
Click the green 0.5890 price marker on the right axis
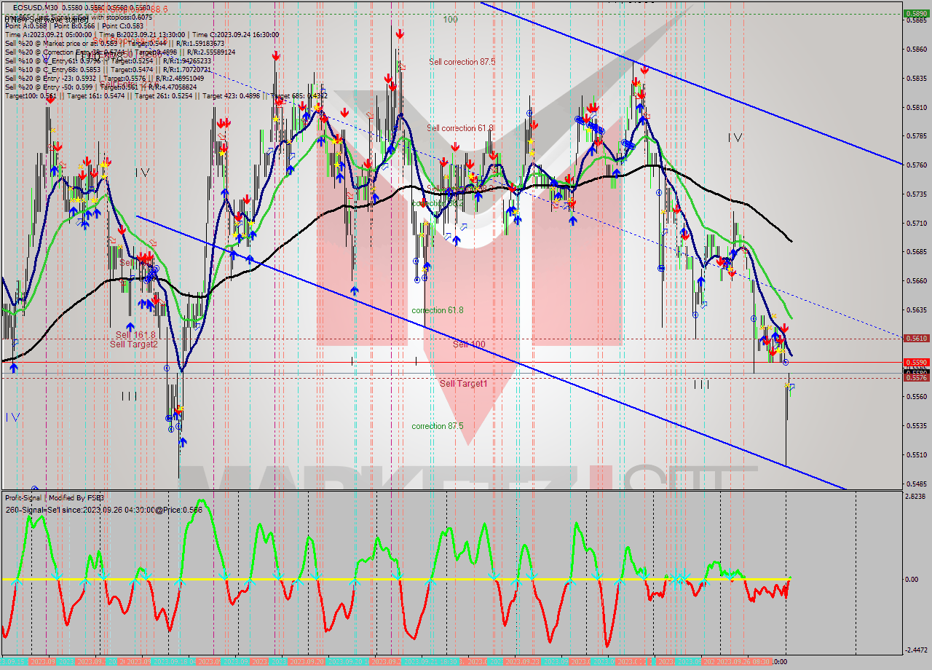(916, 12)
